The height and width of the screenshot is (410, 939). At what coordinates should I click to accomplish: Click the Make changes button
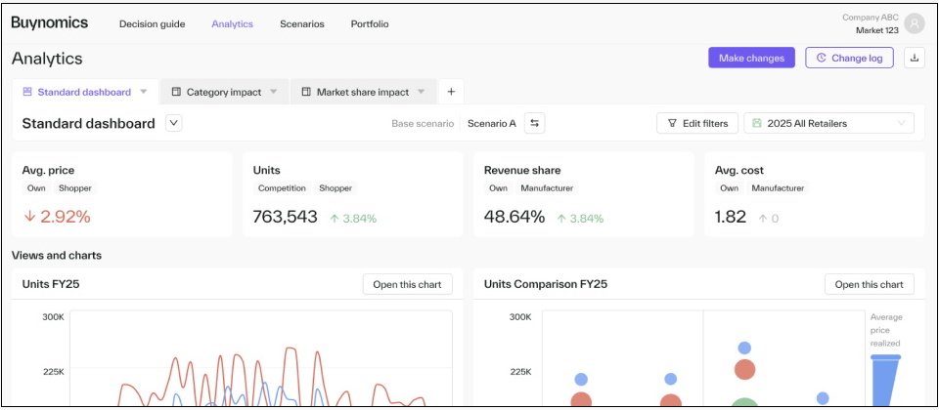pyautogui.click(x=751, y=58)
